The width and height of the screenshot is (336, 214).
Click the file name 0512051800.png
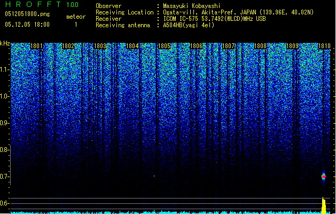pos(27,14)
